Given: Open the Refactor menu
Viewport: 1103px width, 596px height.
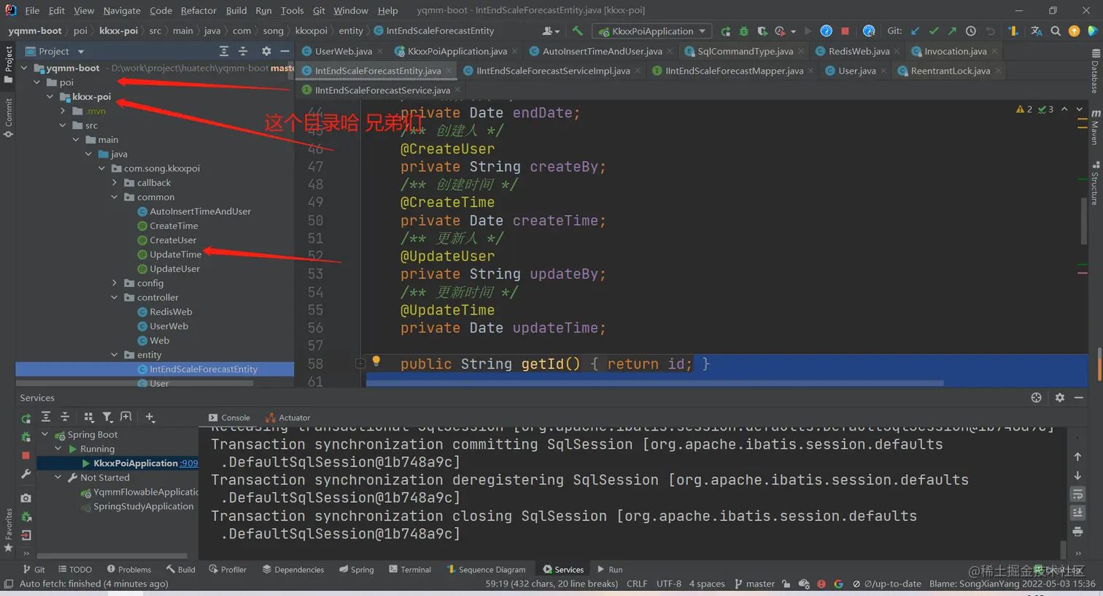Looking at the screenshot, I should pyautogui.click(x=198, y=10).
